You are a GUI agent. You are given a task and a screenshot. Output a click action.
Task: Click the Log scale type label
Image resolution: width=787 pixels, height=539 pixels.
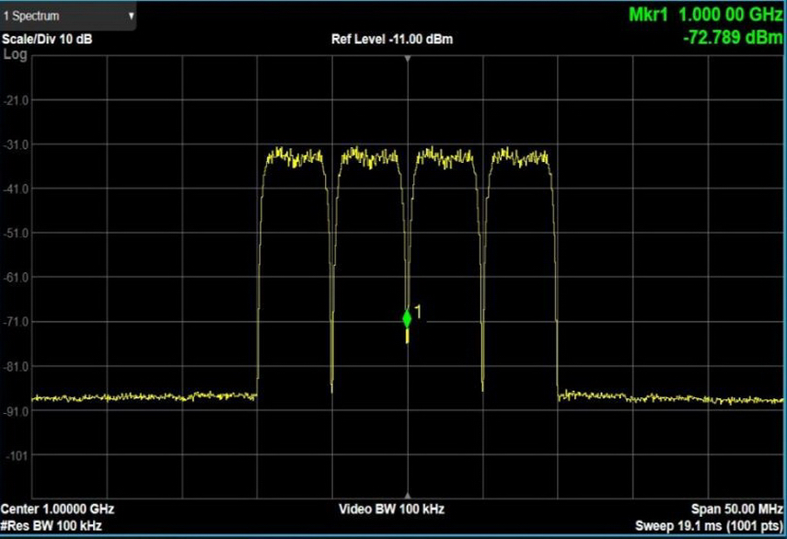click(x=16, y=54)
